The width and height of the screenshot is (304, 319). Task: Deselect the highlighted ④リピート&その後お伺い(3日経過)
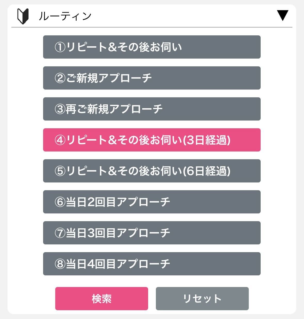152,140
